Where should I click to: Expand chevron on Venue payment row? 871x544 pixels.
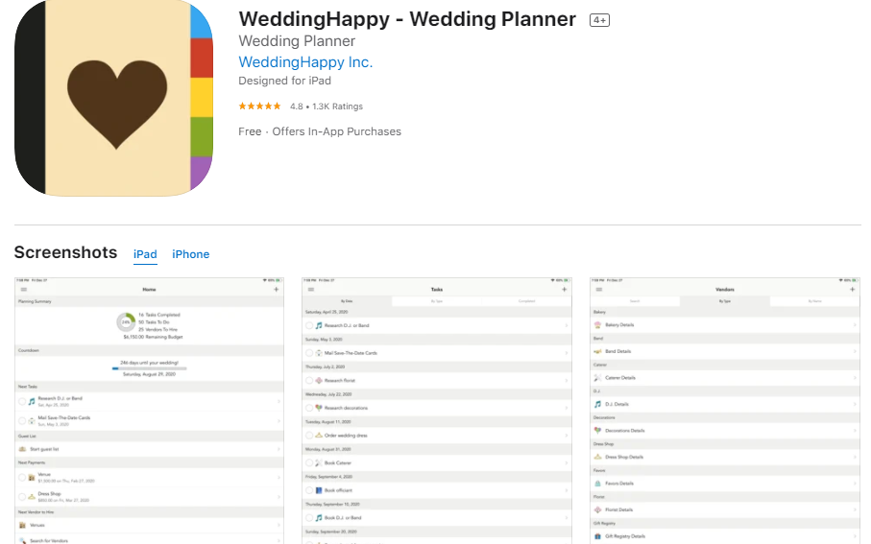[278, 478]
